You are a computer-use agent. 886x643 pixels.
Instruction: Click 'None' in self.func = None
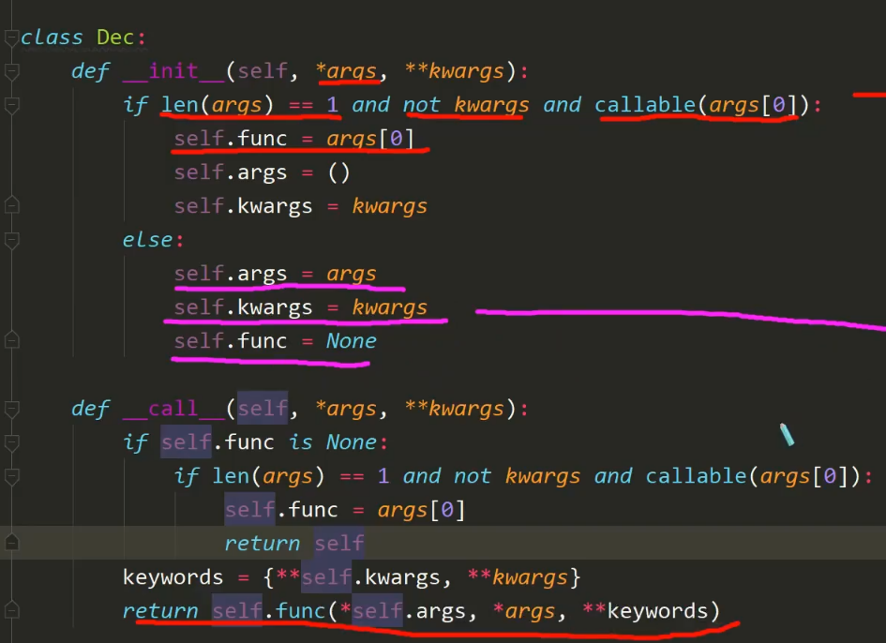tap(351, 341)
